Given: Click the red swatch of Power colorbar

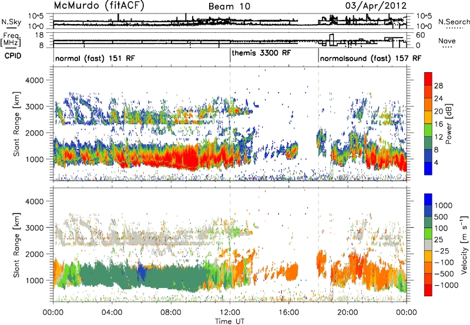Looking at the screenshot, I should [x=428, y=79].
